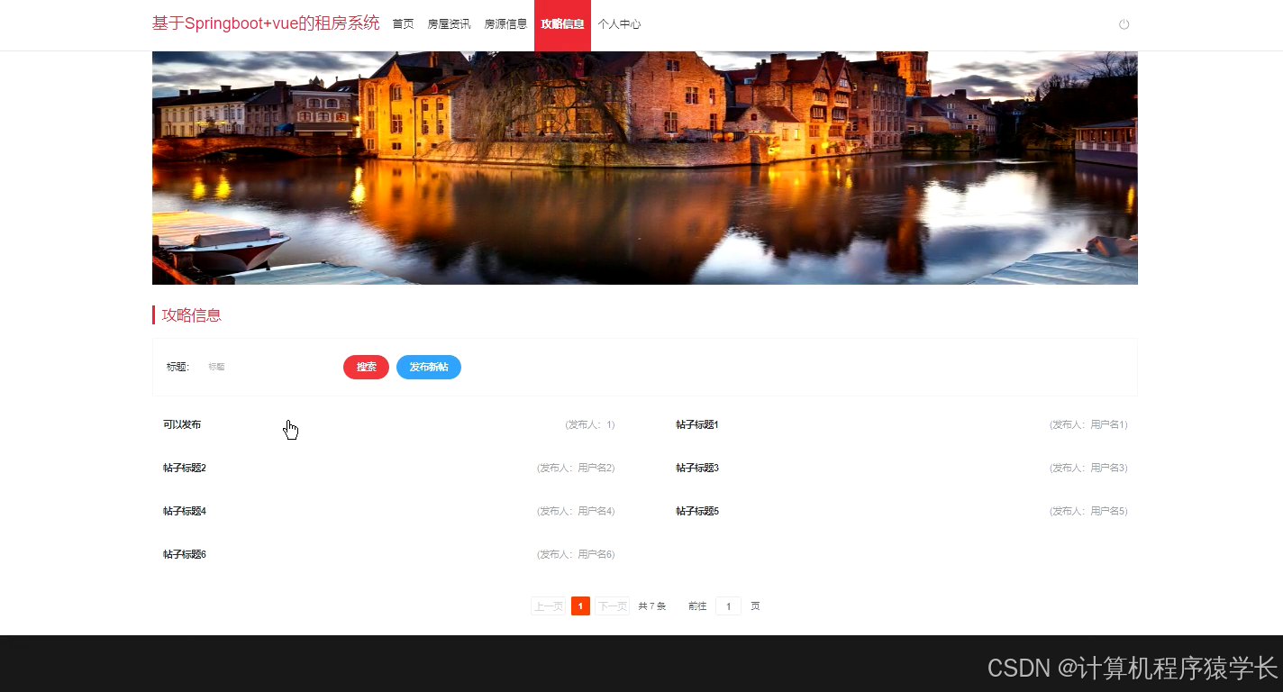
Task: Open 房源信息 in the navigation
Action: click(x=505, y=24)
